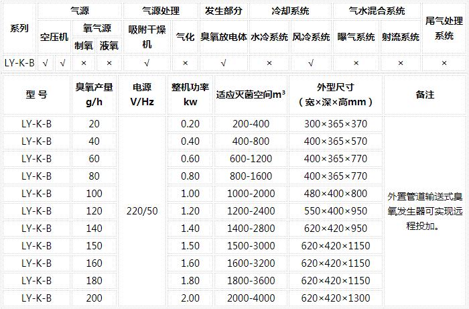This screenshot has width=469, height=309.
Task: Click the 型号 column header
Action: pos(36,95)
